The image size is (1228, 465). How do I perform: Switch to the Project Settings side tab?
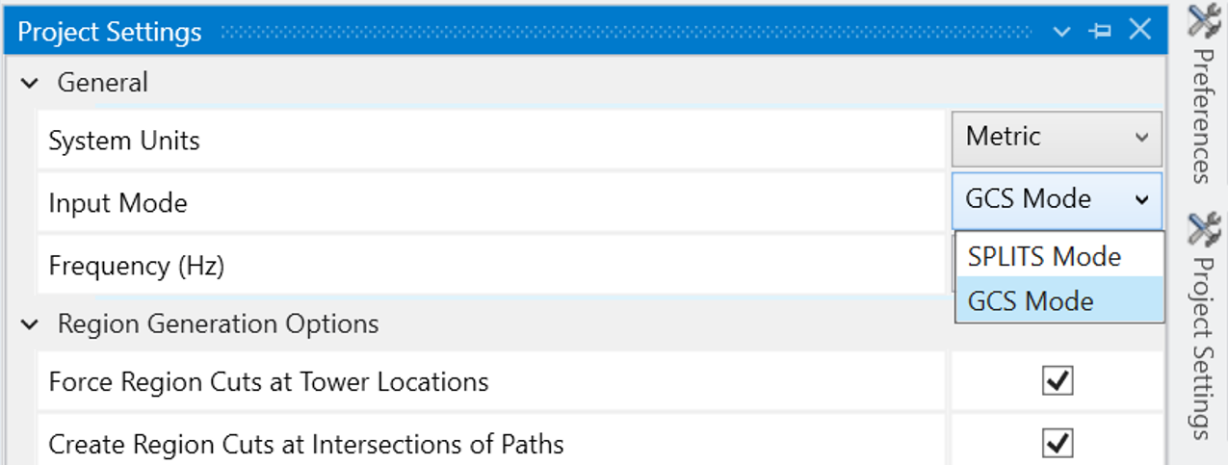[1203, 327]
